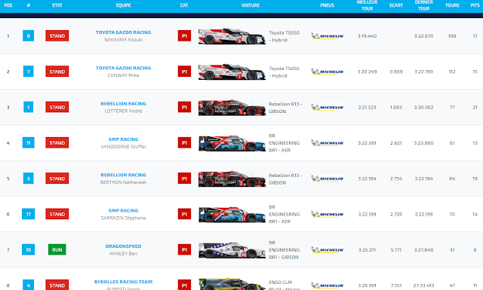Screen dimensions: 483x290
Task: Click the number 11 car badge
Action: click(29, 142)
